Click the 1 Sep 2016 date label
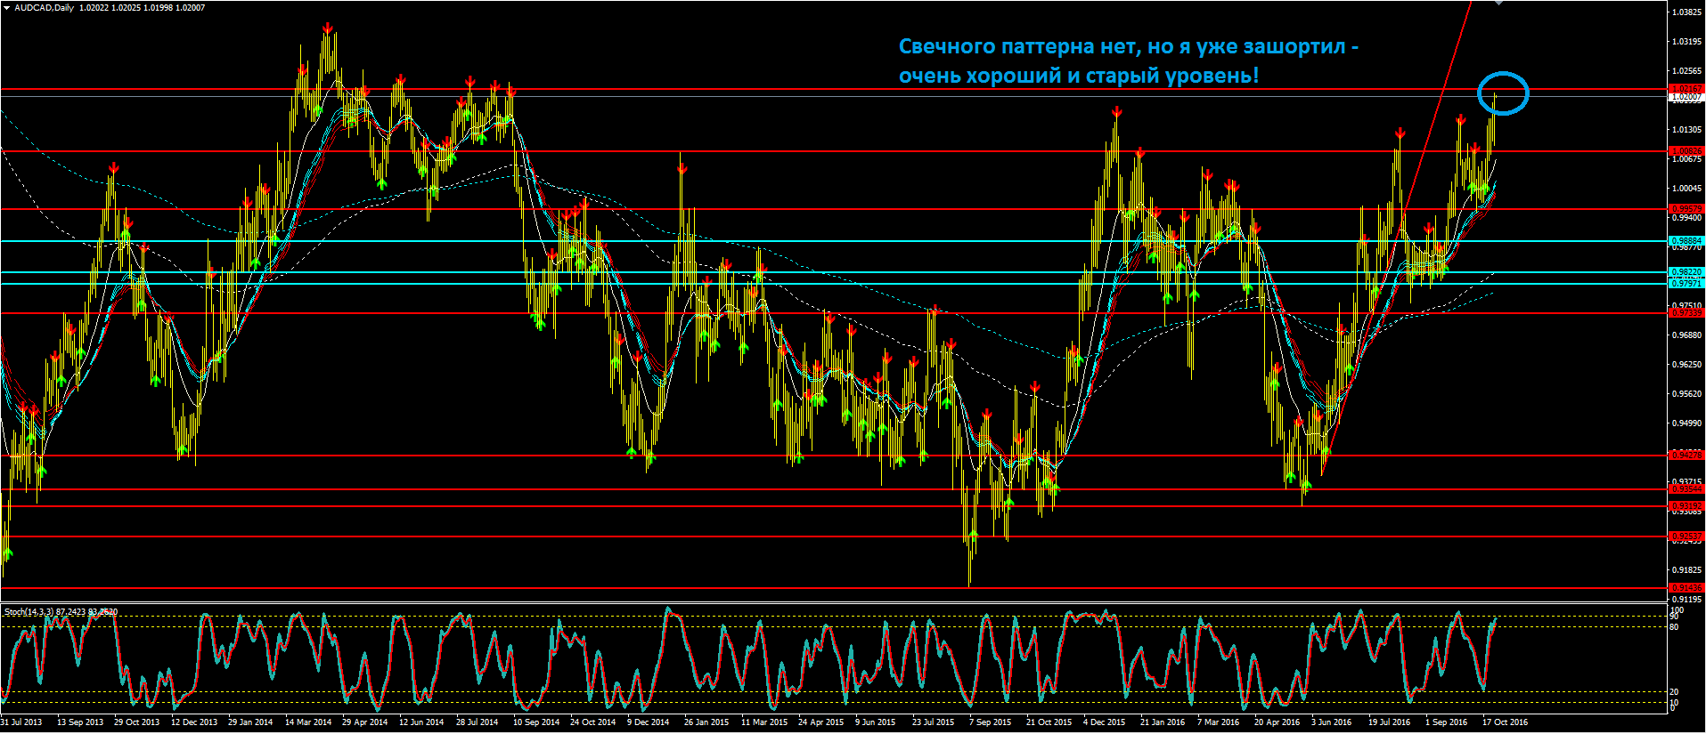This screenshot has height=734, width=1706. pyautogui.click(x=1446, y=722)
